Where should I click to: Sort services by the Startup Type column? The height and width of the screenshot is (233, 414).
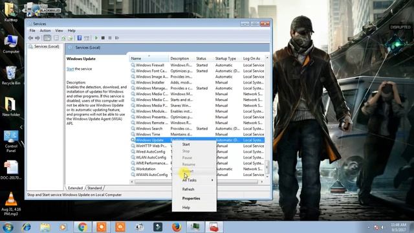[x=227, y=58]
